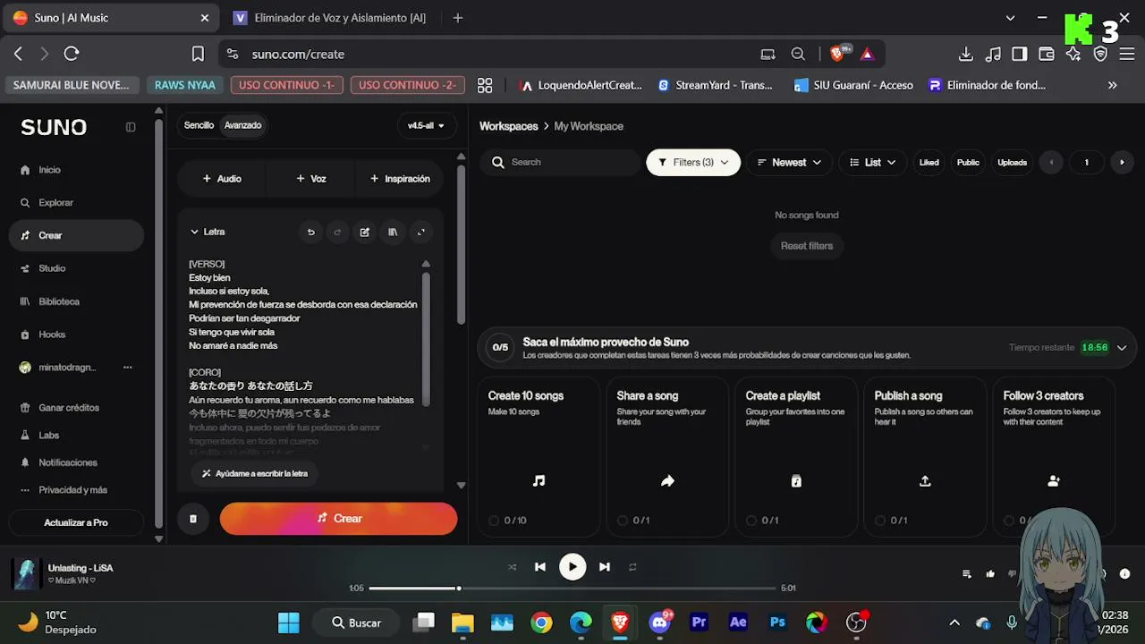Open Biblioteca in the sidebar
Image resolution: width=1145 pixels, height=644 pixels.
pyautogui.click(x=76, y=301)
